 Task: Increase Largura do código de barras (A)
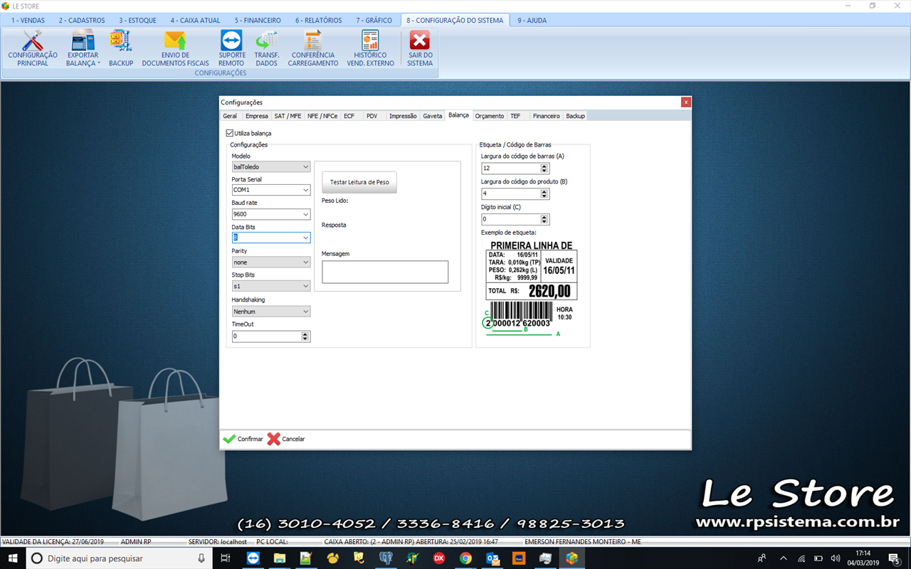(x=544, y=166)
